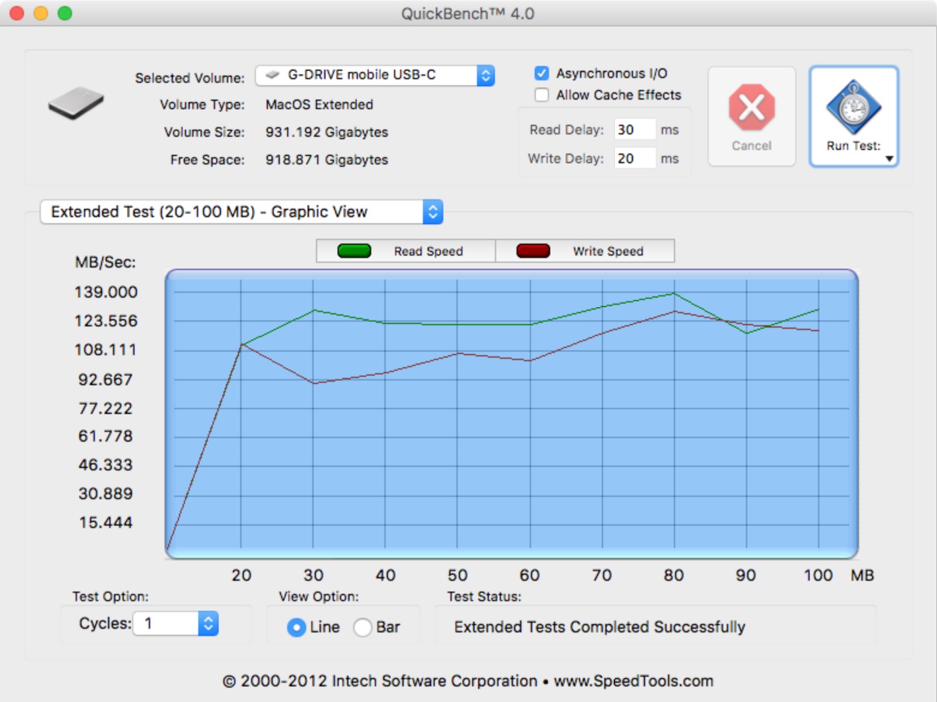Image resolution: width=937 pixels, height=702 pixels.
Task: Open the Extended Test view dropdown
Action: [x=432, y=212]
